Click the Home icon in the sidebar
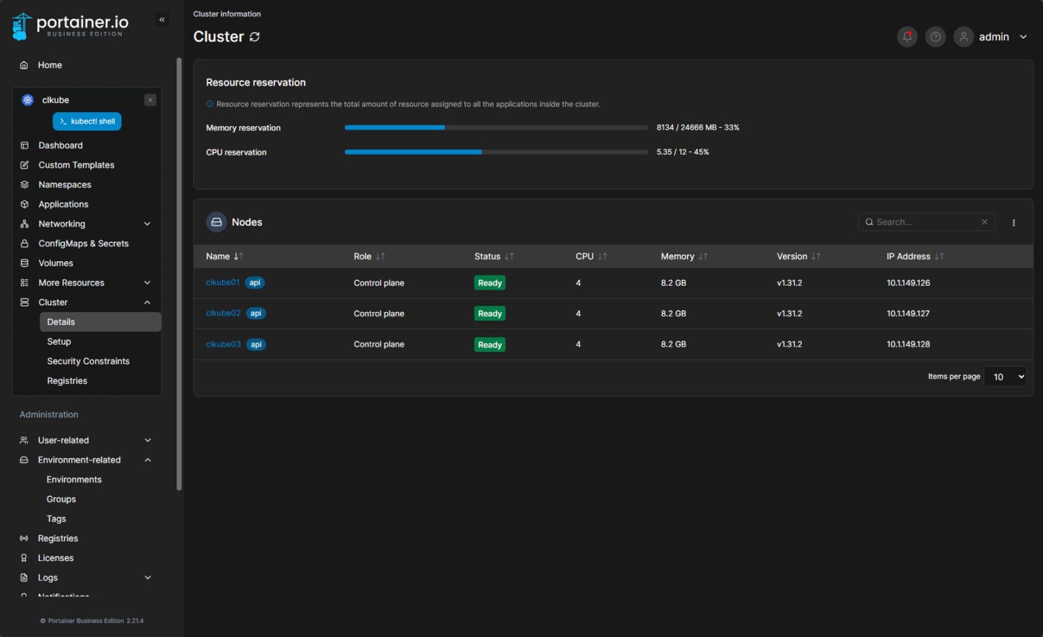Image resolution: width=1043 pixels, height=637 pixels. pos(23,65)
